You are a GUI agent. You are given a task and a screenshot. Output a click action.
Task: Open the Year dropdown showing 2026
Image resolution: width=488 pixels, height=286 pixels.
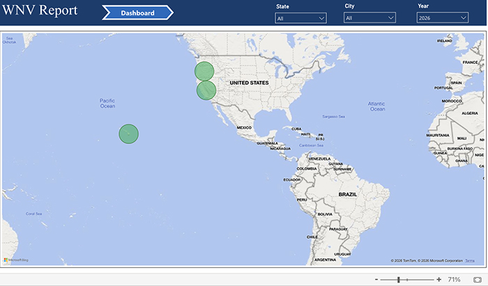point(443,18)
